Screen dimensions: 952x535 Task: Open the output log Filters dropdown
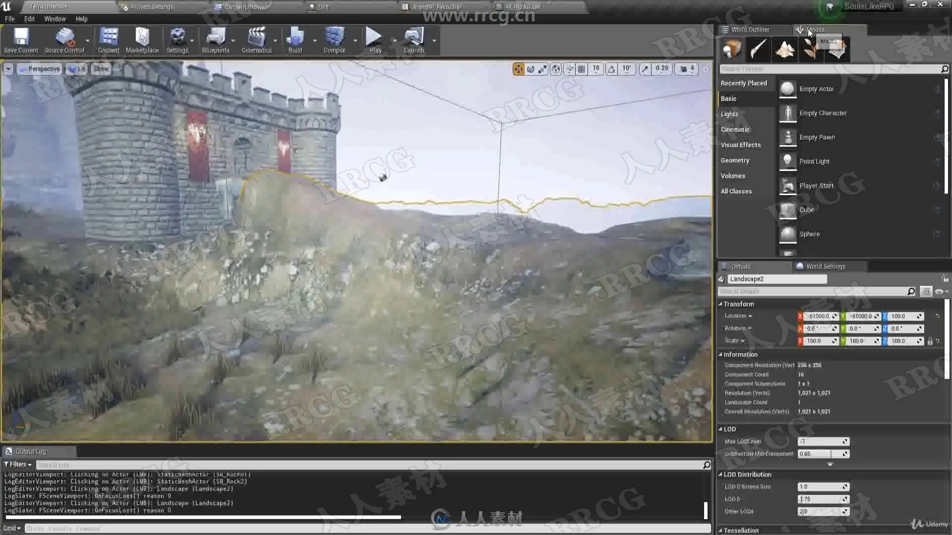tap(18, 465)
